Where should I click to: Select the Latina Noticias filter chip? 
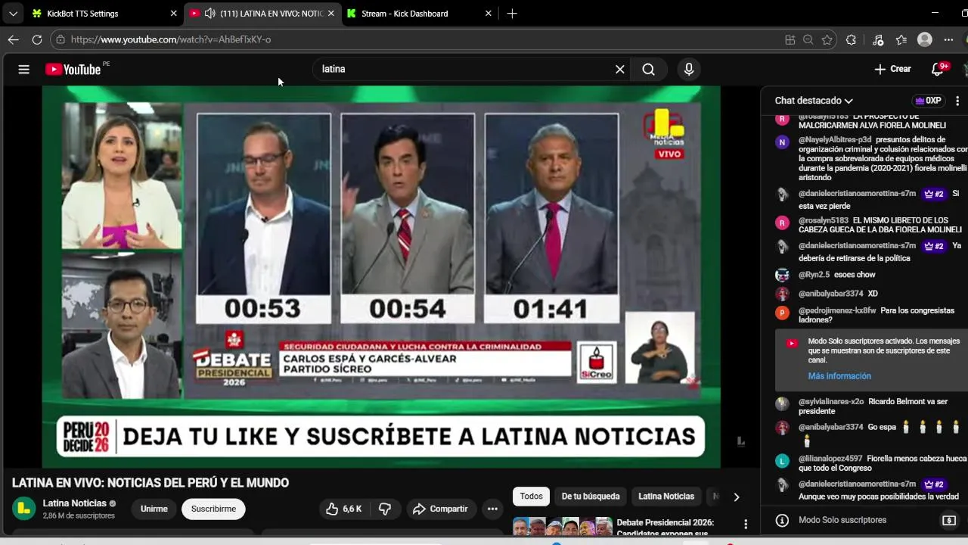666,497
